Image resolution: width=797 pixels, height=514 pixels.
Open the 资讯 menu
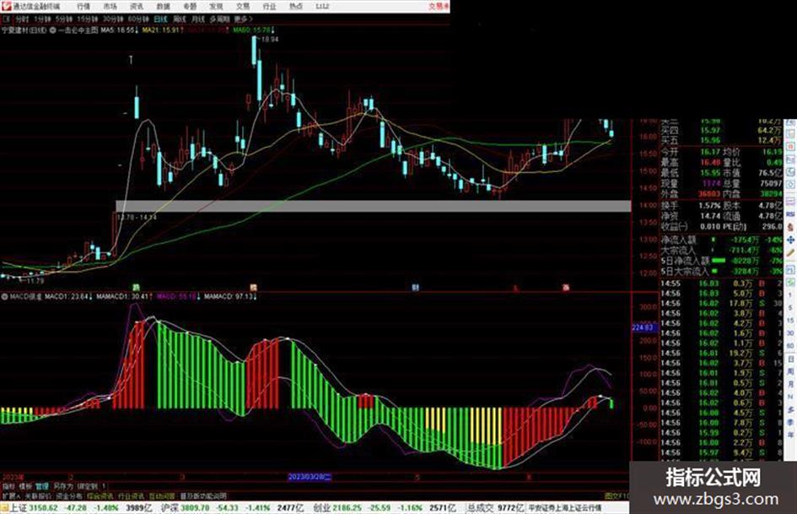pos(137,6)
